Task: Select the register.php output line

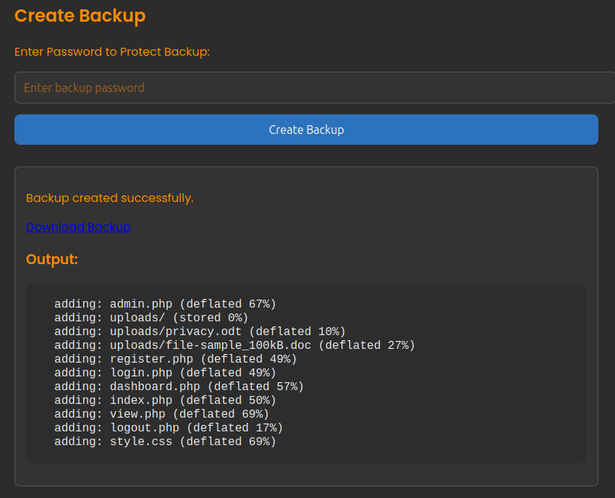Action: click(x=175, y=359)
